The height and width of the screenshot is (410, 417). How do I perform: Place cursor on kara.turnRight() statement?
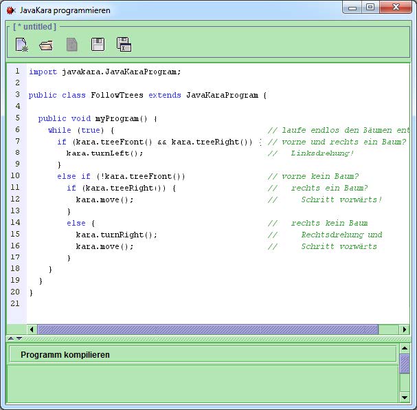click(x=116, y=235)
